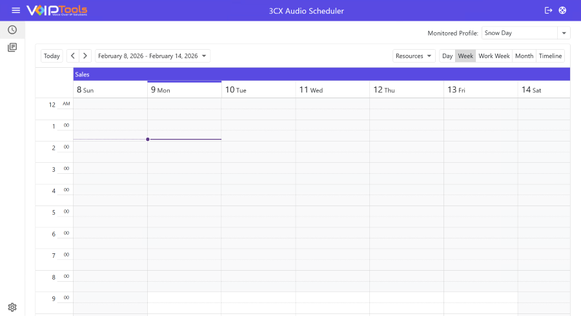Click the Today button

point(52,56)
